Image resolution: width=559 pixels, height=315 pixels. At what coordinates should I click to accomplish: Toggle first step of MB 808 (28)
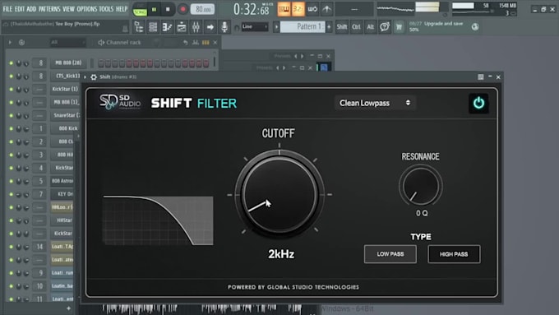[101, 63]
